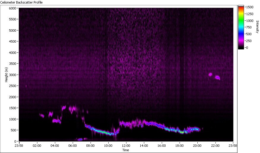
Task: Select the 2500 height axis label
Action: [x=12, y=86]
